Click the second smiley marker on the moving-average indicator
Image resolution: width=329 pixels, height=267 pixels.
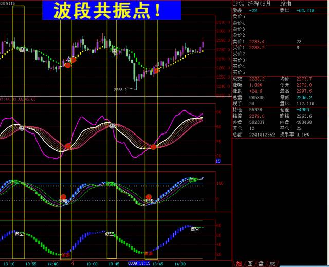[112, 126]
